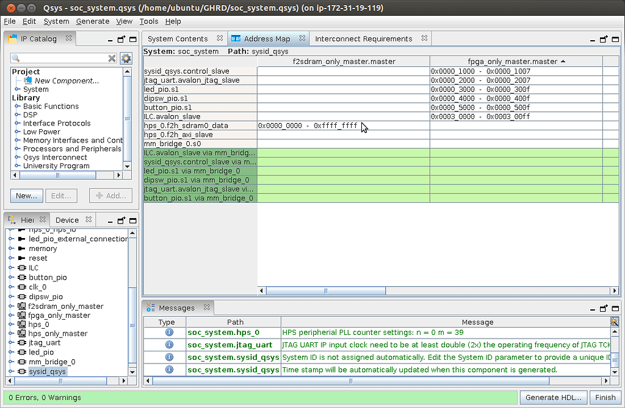
Task: Open the Tools menu
Action: coord(149,21)
